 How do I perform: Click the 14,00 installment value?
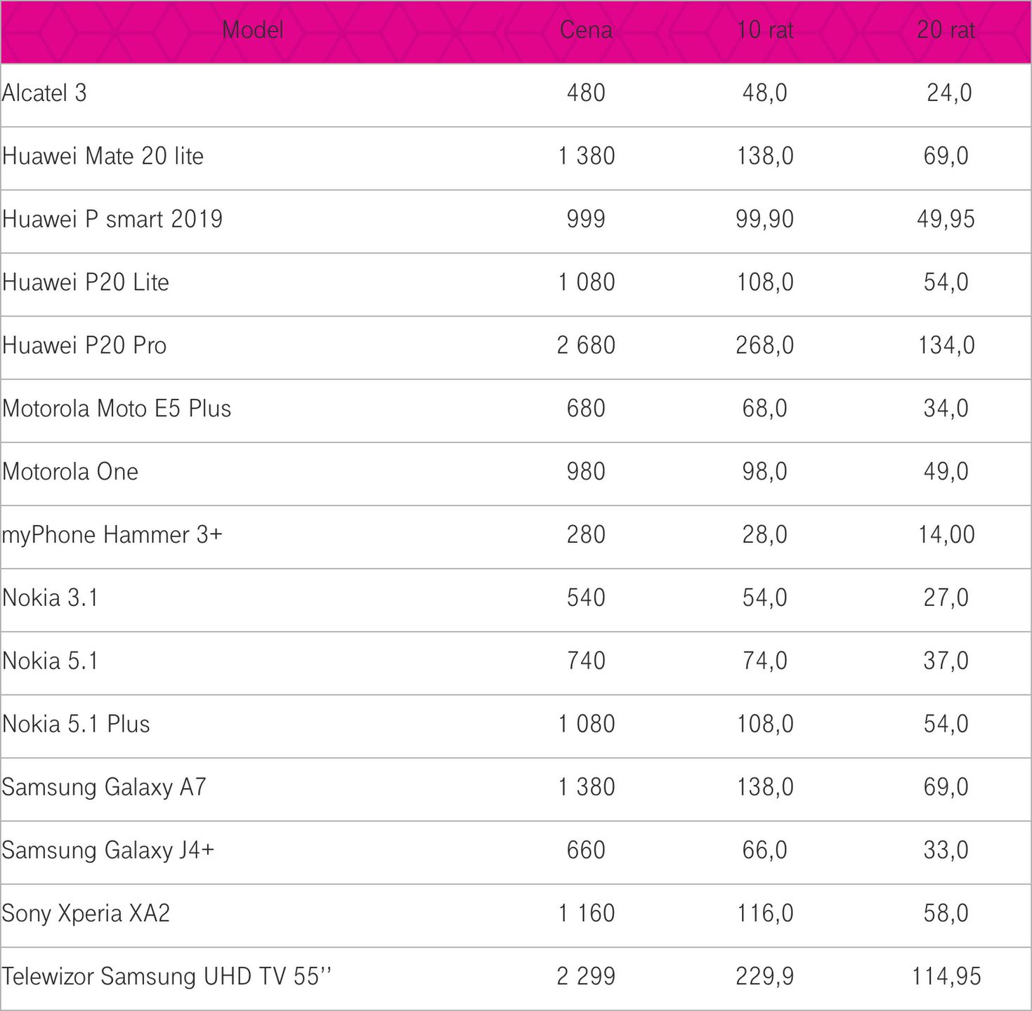point(946,535)
